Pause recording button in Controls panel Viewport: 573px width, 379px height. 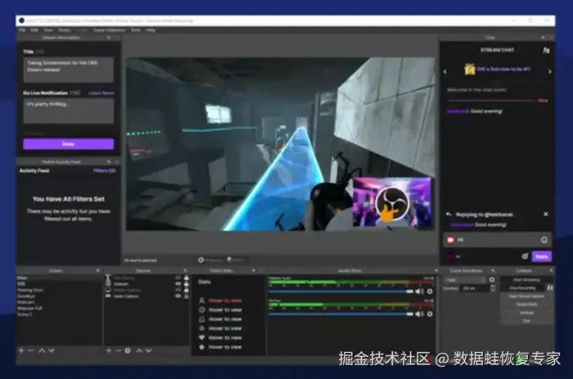(x=550, y=288)
